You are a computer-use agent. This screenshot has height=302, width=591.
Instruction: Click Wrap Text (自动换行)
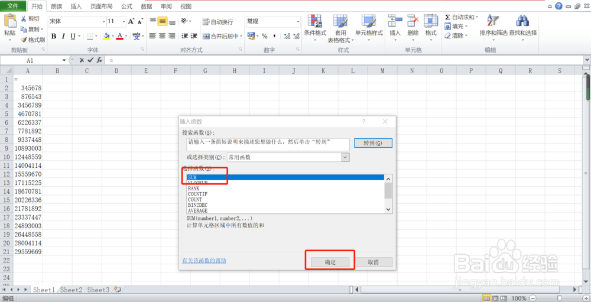[x=217, y=22]
